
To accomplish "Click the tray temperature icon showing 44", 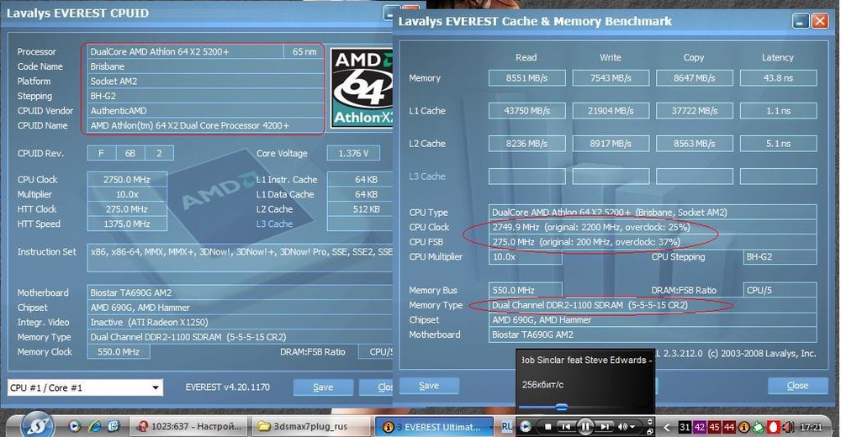I will click(x=729, y=428).
